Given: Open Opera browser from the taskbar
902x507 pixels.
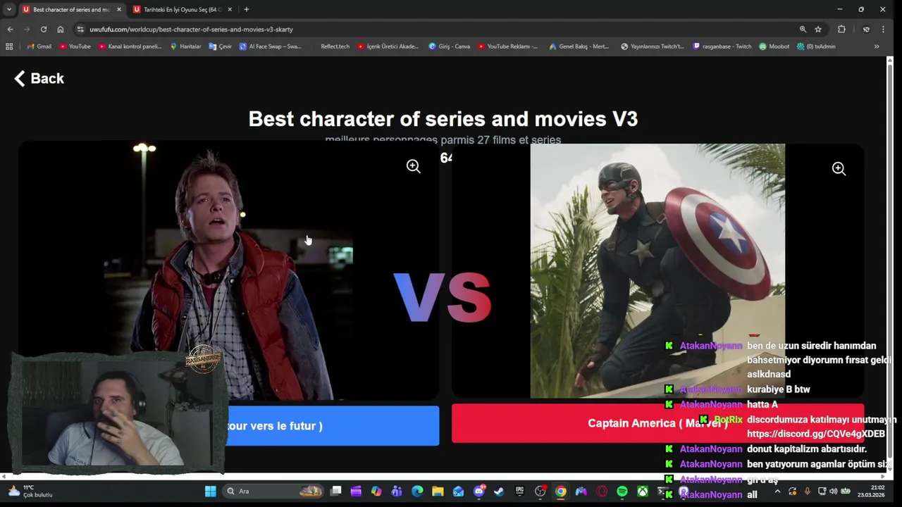Looking at the screenshot, I should coord(602,492).
